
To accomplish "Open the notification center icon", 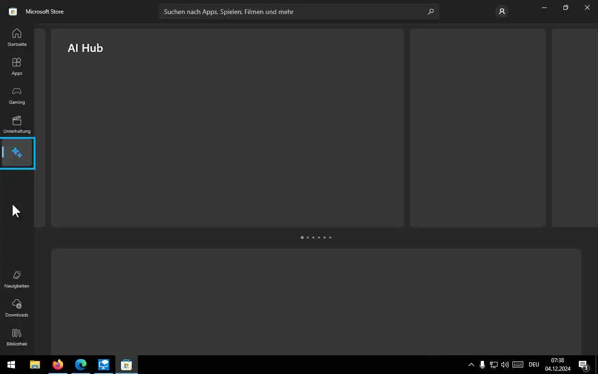I will 583,365.
